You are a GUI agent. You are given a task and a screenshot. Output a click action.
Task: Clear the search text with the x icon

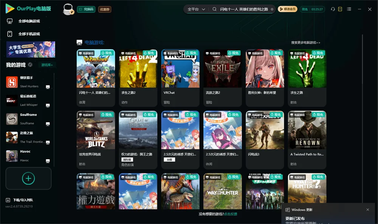pos(272,9)
